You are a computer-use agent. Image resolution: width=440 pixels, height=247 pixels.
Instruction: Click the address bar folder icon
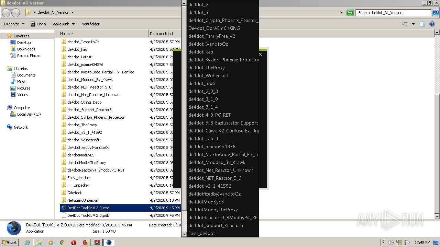[29, 12]
